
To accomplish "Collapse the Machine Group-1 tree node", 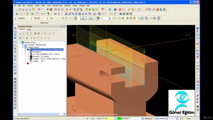I will pos(20,42).
